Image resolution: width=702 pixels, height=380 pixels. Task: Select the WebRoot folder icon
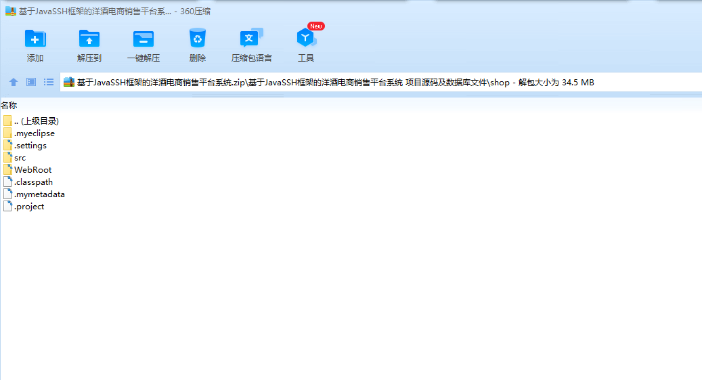[x=7, y=169]
